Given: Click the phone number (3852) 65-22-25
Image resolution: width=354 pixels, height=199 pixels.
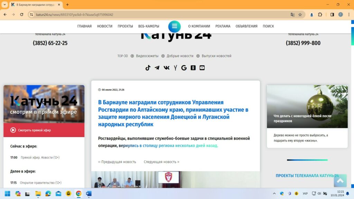Looking at the screenshot, I should pos(50,43).
